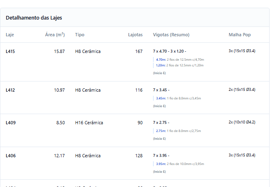This screenshot has width=270, height=187.
Task: Select the Malha Pop column header
Action: click(x=239, y=35)
